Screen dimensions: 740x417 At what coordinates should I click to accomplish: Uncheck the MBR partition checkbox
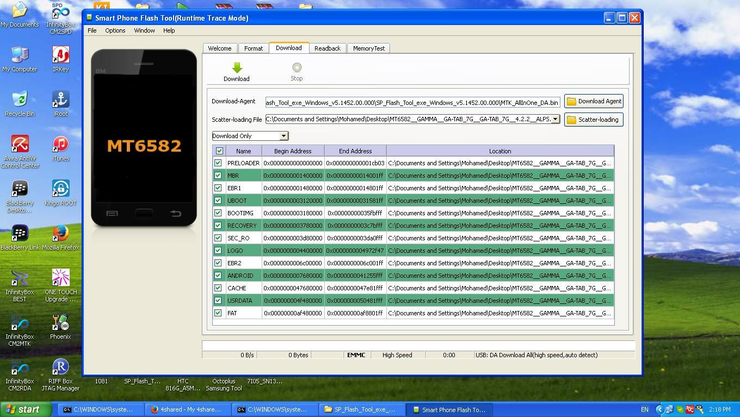[x=218, y=176]
